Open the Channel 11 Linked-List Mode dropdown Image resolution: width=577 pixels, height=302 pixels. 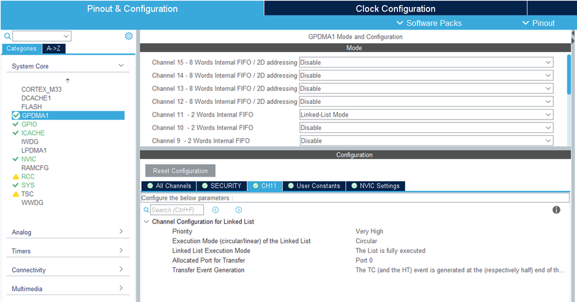point(426,114)
